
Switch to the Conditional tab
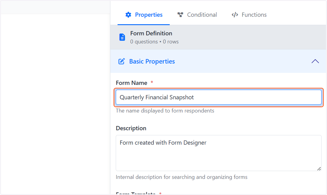(197, 15)
